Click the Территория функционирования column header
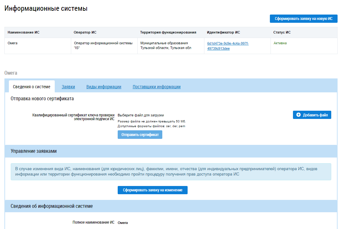The width and height of the screenshot is (342, 229). pos(168,32)
